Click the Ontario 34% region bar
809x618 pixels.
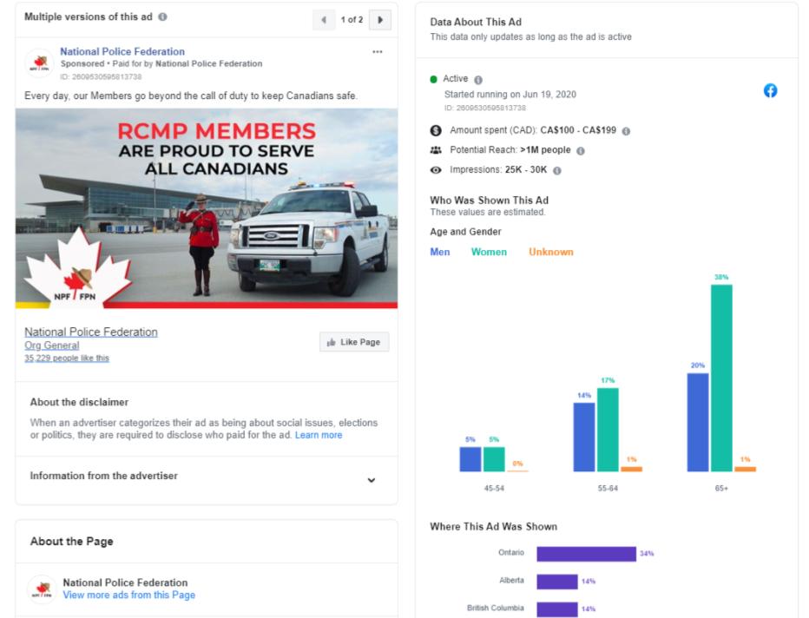click(586, 554)
